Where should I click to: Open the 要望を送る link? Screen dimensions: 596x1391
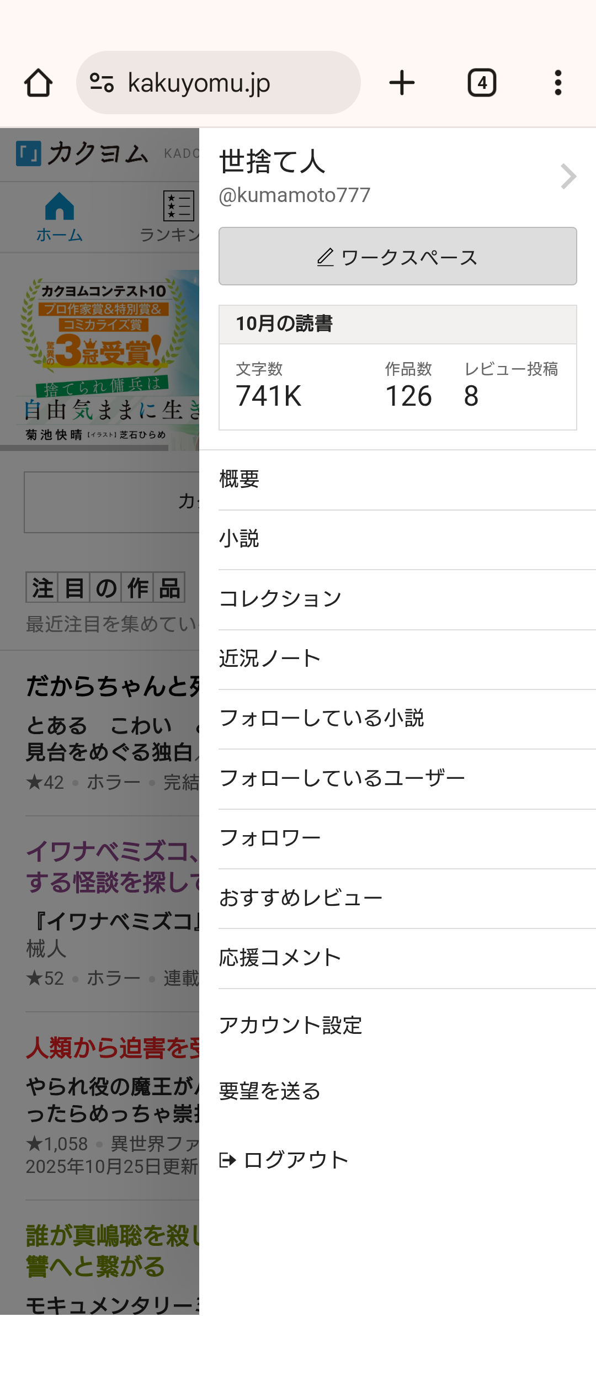click(x=270, y=1091)
